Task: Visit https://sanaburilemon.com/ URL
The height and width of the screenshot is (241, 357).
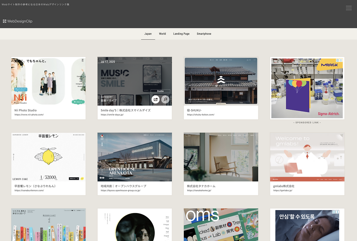Action: coord(29,190)
